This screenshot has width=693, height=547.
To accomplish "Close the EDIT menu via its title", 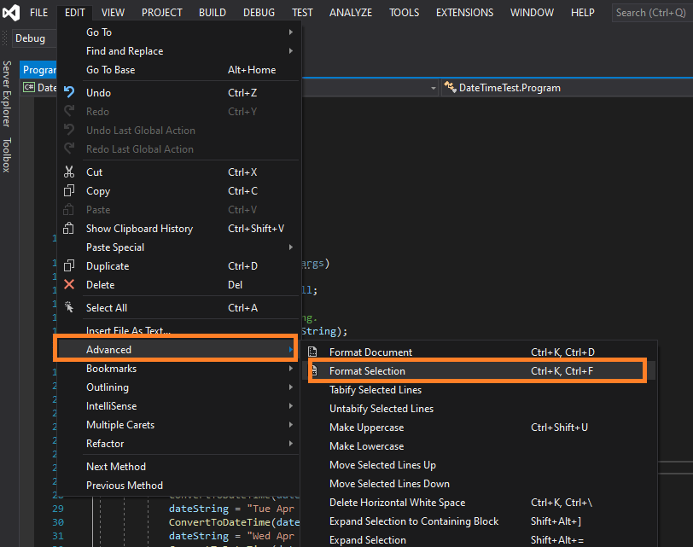I will [75, 12].
